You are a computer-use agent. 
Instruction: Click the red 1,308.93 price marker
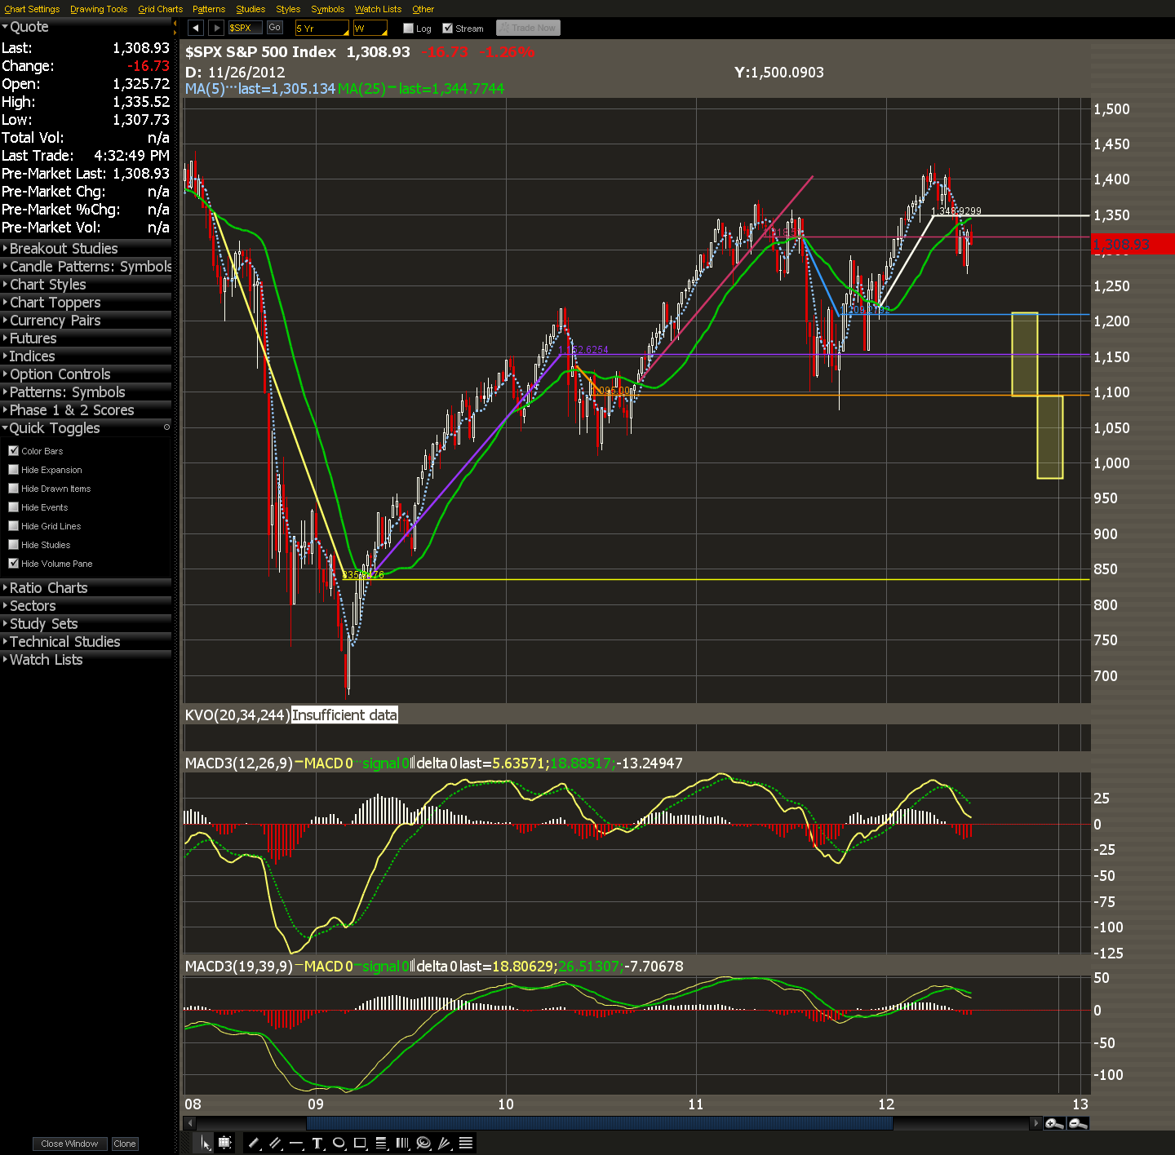pos(1133,244)
